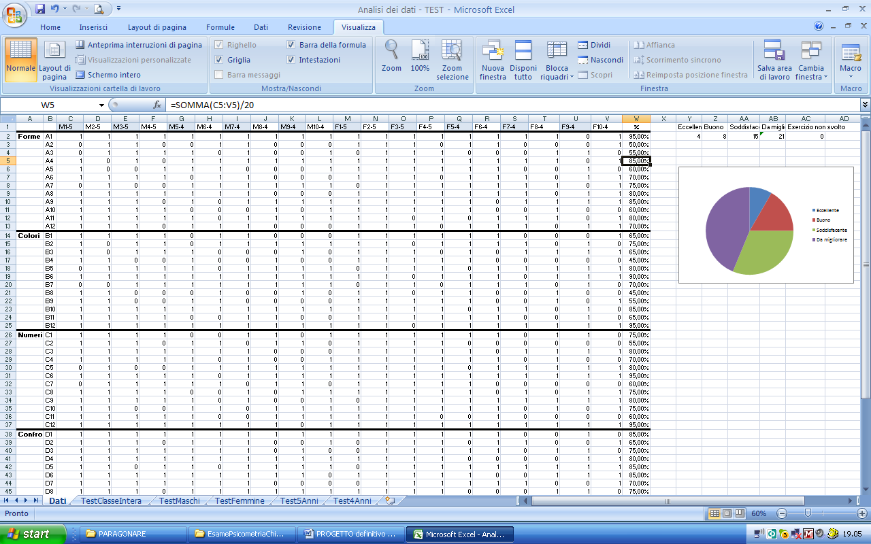871x544 pixels.
Task: Open the Home ribbon tab
Action: pyautogui.click(x=50, y=27)
